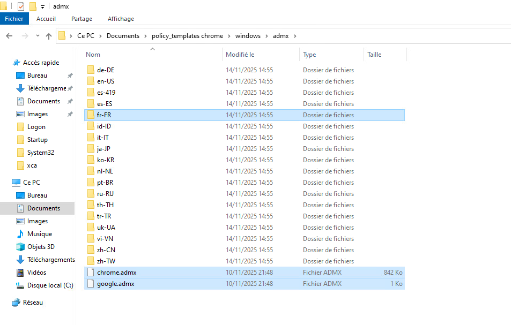Screen dimensions: 511x325
Task: Click the Back navigation arrow
Action: tap(9, 36)
